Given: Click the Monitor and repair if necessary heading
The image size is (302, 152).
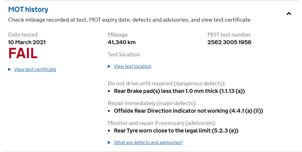Looking at the screenshot, I should click(162, 123).
